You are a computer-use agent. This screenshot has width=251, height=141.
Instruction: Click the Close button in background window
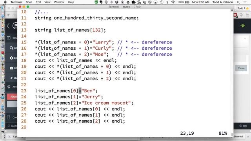(x=241, y=68)
